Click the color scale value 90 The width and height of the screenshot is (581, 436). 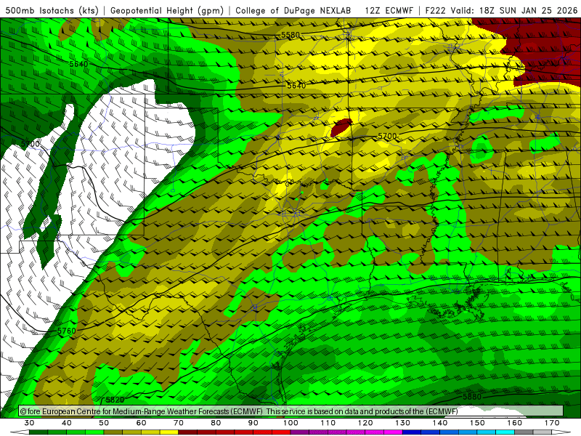click(253, 423)
